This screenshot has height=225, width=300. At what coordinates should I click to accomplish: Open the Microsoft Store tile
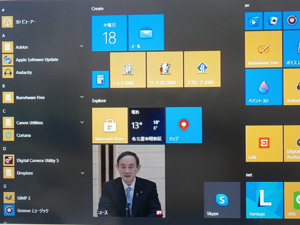(110, 125)
